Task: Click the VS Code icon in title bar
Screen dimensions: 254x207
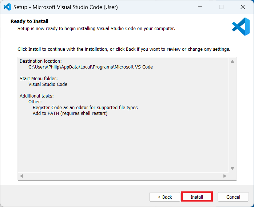Action: [7, 7]
